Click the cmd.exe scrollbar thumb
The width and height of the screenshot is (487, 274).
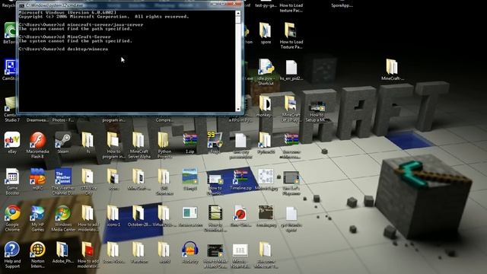(238, 20)
